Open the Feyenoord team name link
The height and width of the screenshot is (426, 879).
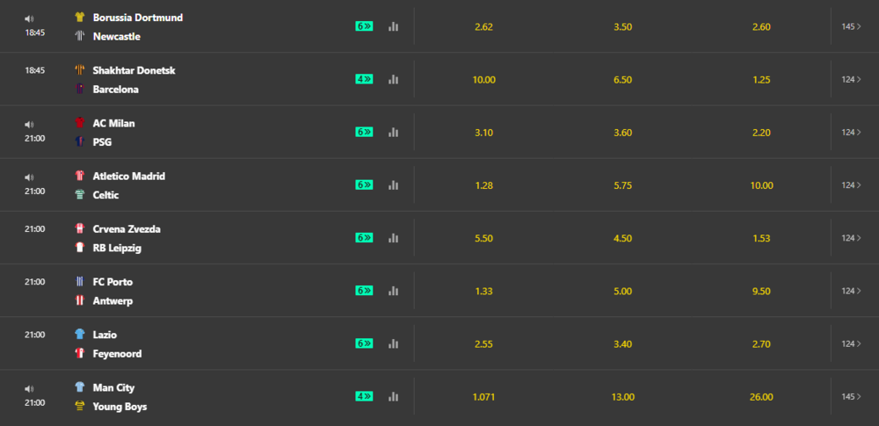click(x=117, y=354)
